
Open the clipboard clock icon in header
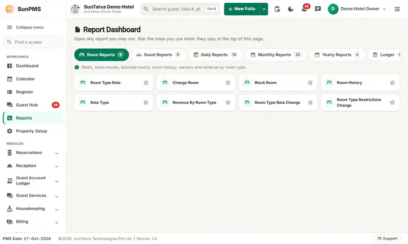click(277, 9)
